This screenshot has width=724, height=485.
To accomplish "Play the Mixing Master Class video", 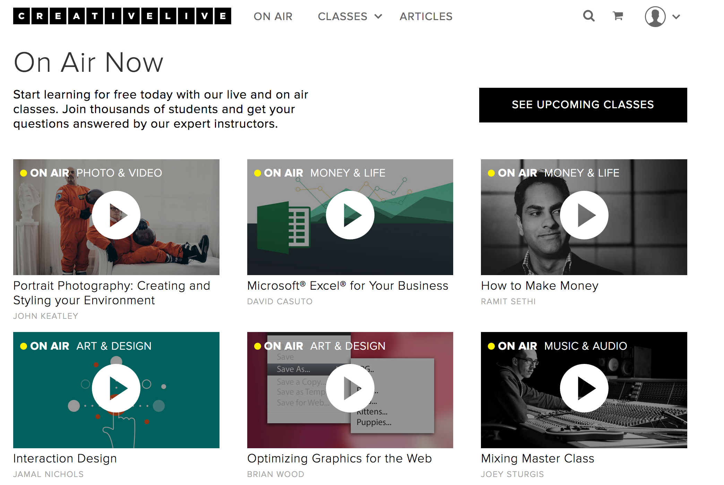I will (x=584, y=388).
